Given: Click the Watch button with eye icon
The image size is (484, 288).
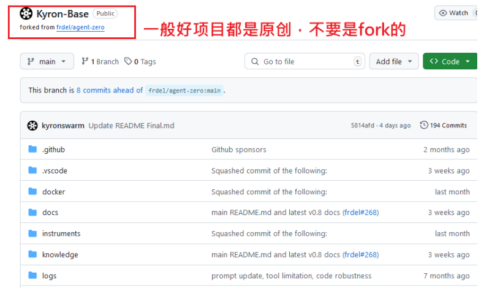Looking at the screenshot, I should [x=456, y=13].
